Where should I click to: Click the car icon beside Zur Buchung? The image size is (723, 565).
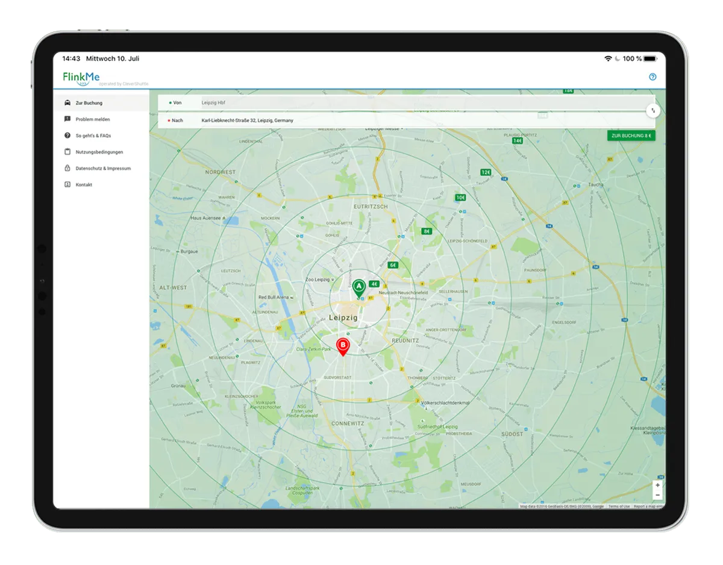(x=67, y=103)
